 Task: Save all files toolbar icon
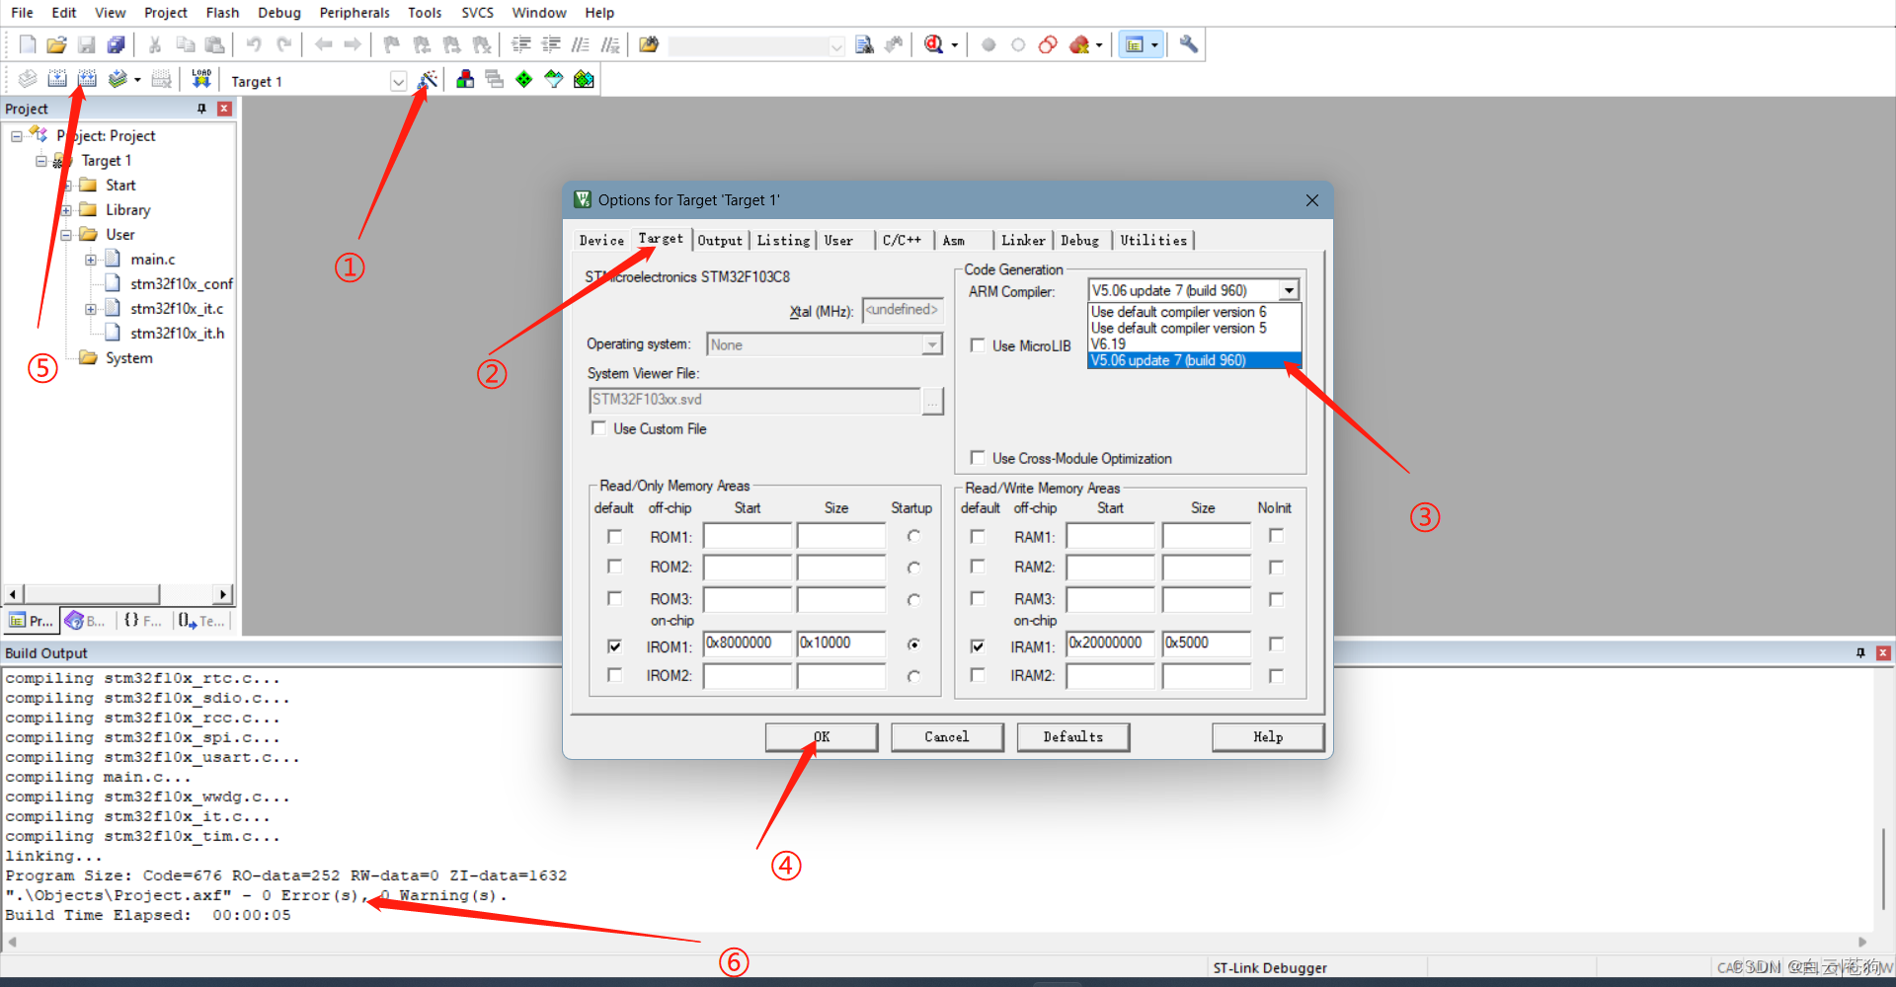point(117,44)
